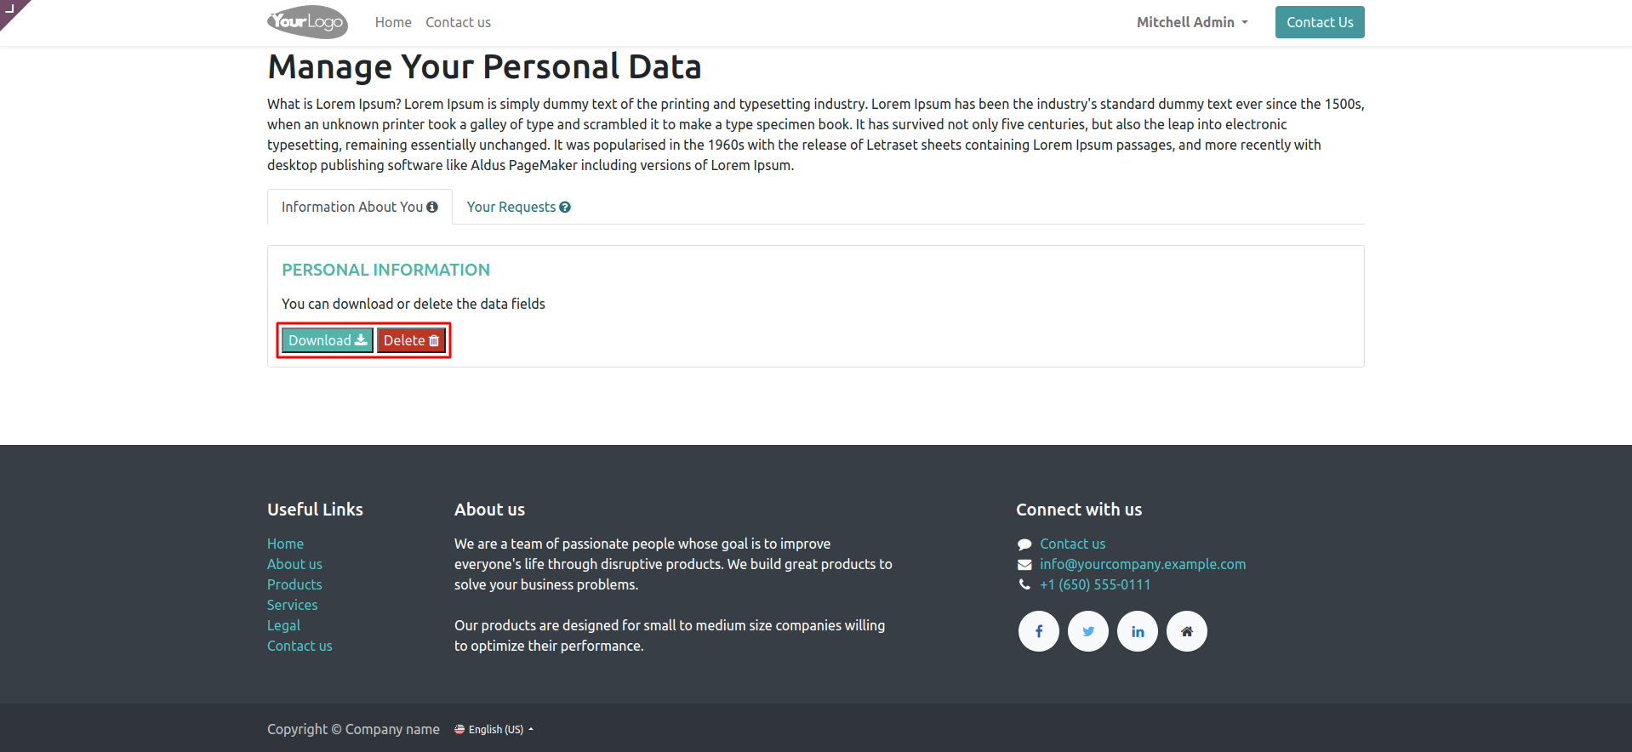This screenshot has height=752, width=1632.
Task: Click the YourLogo site logo
Action: pos(307,22)
